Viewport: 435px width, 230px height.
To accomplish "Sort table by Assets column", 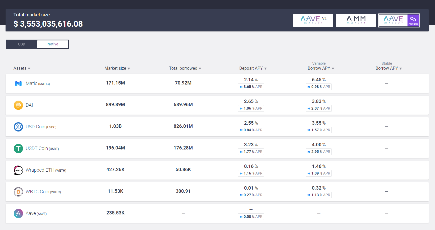I will pos(22,68).
